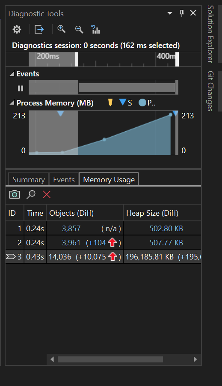The height and width of the screenshot is (386, 222).
Task: Open heap size 507.77 KB link
Action: (x=166, y=243)
